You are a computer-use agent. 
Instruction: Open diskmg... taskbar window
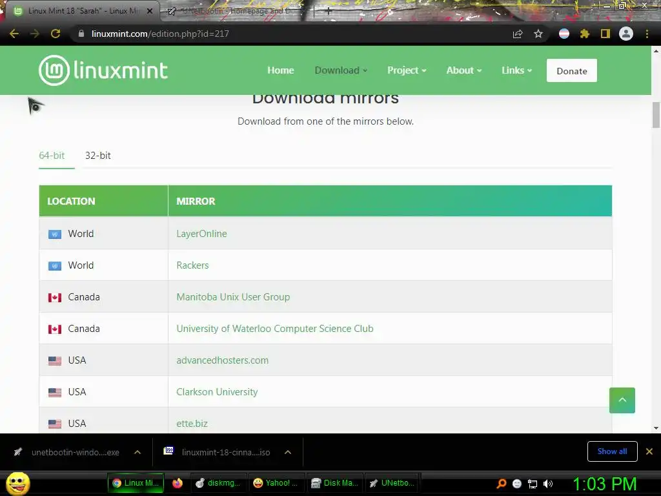point(219,483)
